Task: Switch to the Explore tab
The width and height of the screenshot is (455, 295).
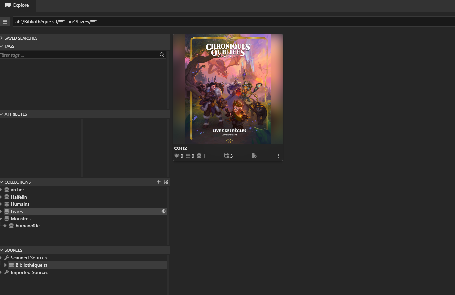Action: pyautogui.click(x=17, y=5)
